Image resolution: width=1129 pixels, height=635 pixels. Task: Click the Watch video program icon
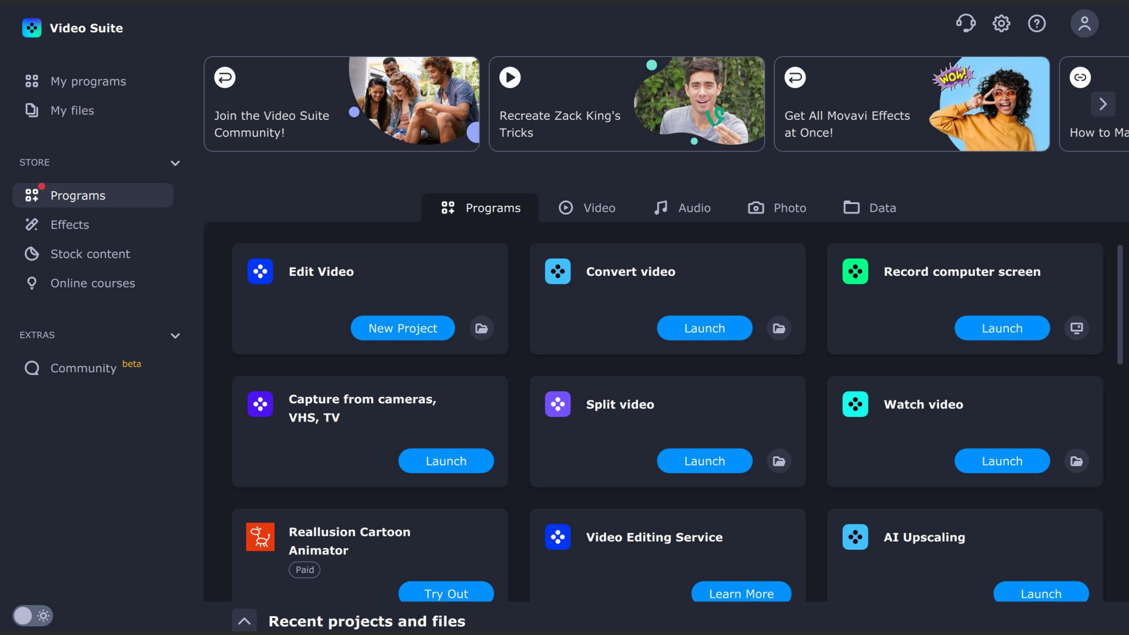point(855,405)
